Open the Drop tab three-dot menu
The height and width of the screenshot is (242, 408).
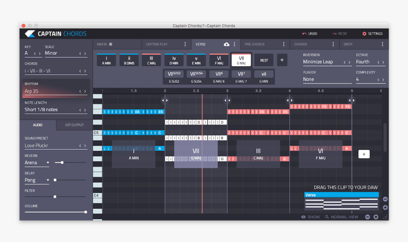point(382,44)
